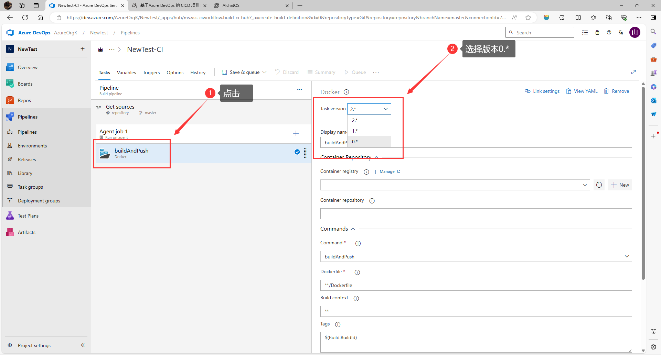This screenshot has width=661, height=355.
Task: Open the Save & queue dropdown arrow
Action: tap(265, 72)
